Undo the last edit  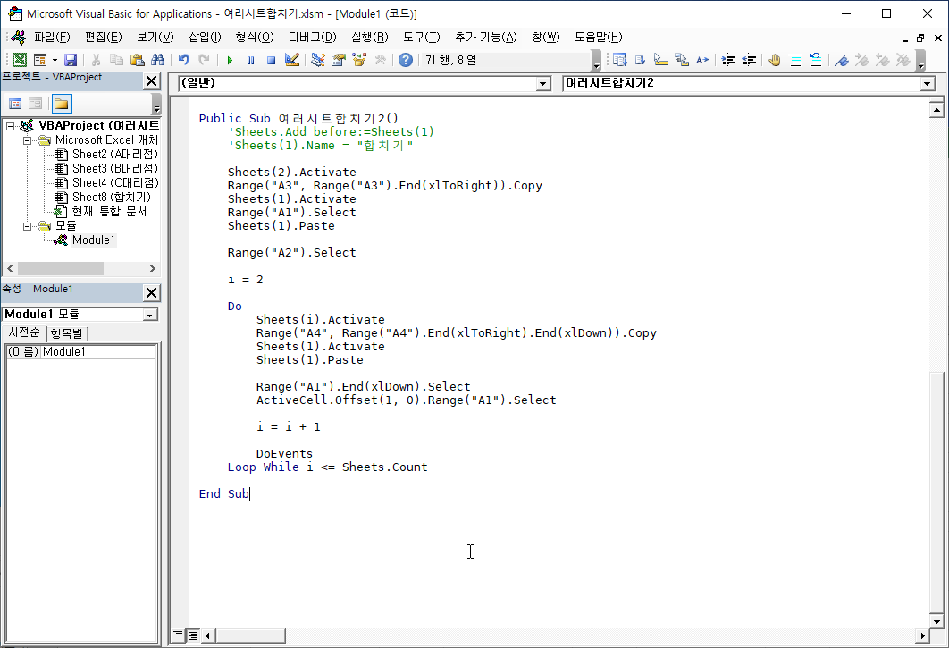[x=183, y=60]
